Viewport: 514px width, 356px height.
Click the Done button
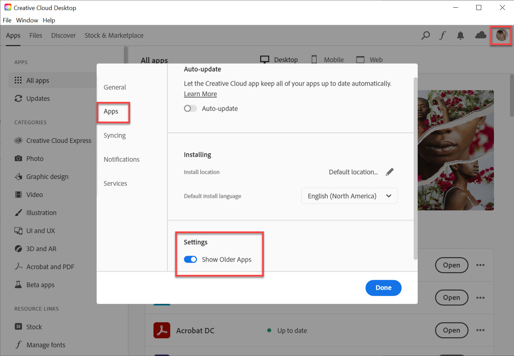(x=383, y=288)
